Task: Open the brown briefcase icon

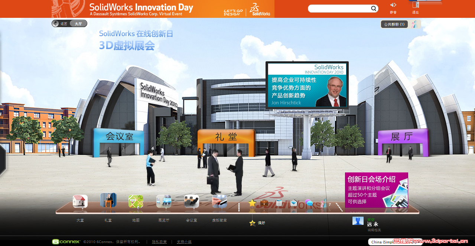Action: [x=264, y=203]
